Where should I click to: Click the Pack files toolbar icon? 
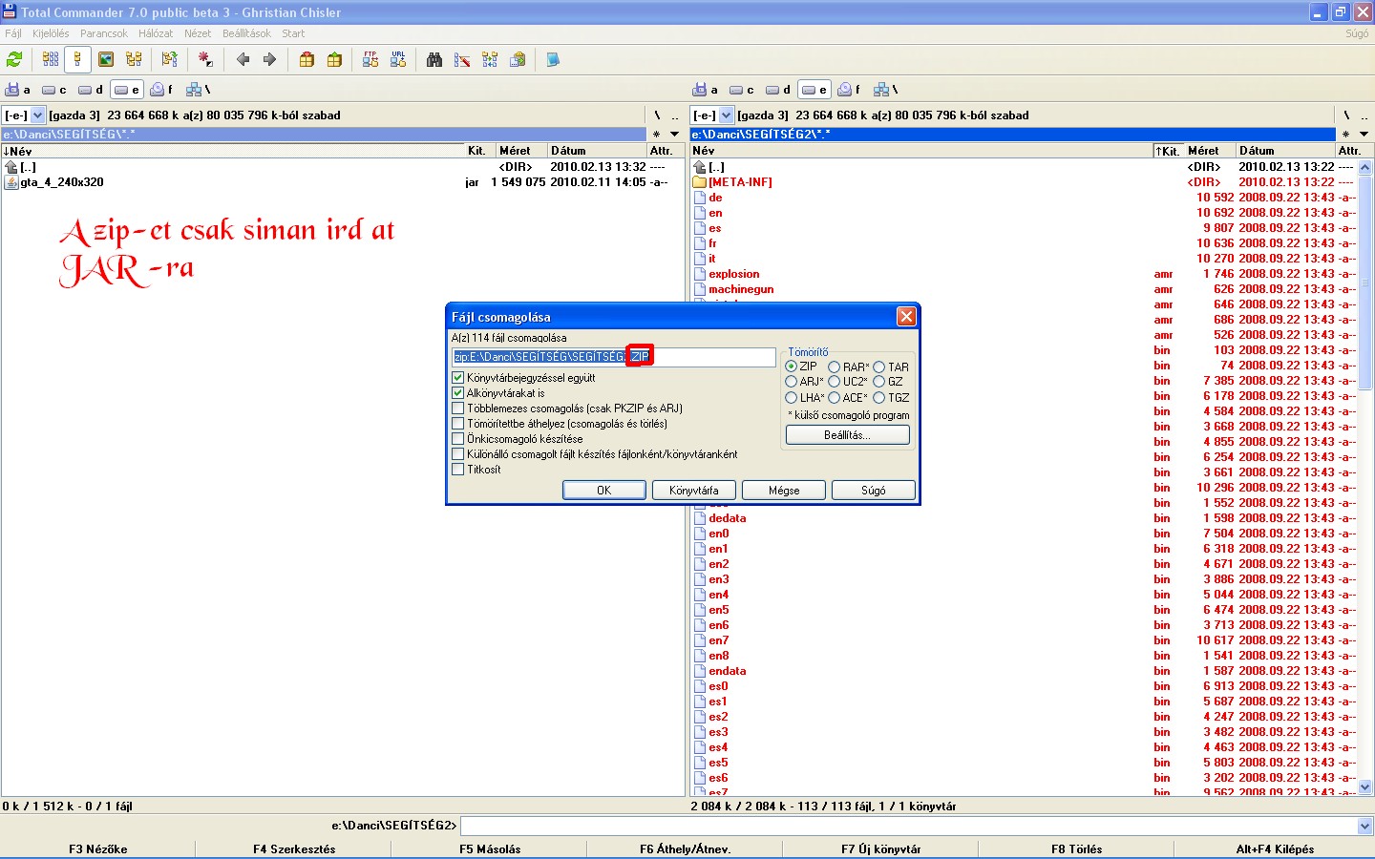click(x=307, y=59)
